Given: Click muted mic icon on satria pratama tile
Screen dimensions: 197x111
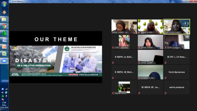Looking at the screenshot, I should point(166,93).
